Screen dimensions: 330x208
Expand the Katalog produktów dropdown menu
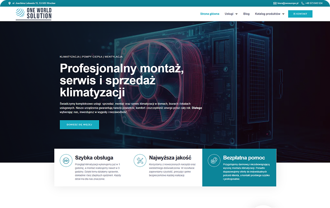[269, 14]
